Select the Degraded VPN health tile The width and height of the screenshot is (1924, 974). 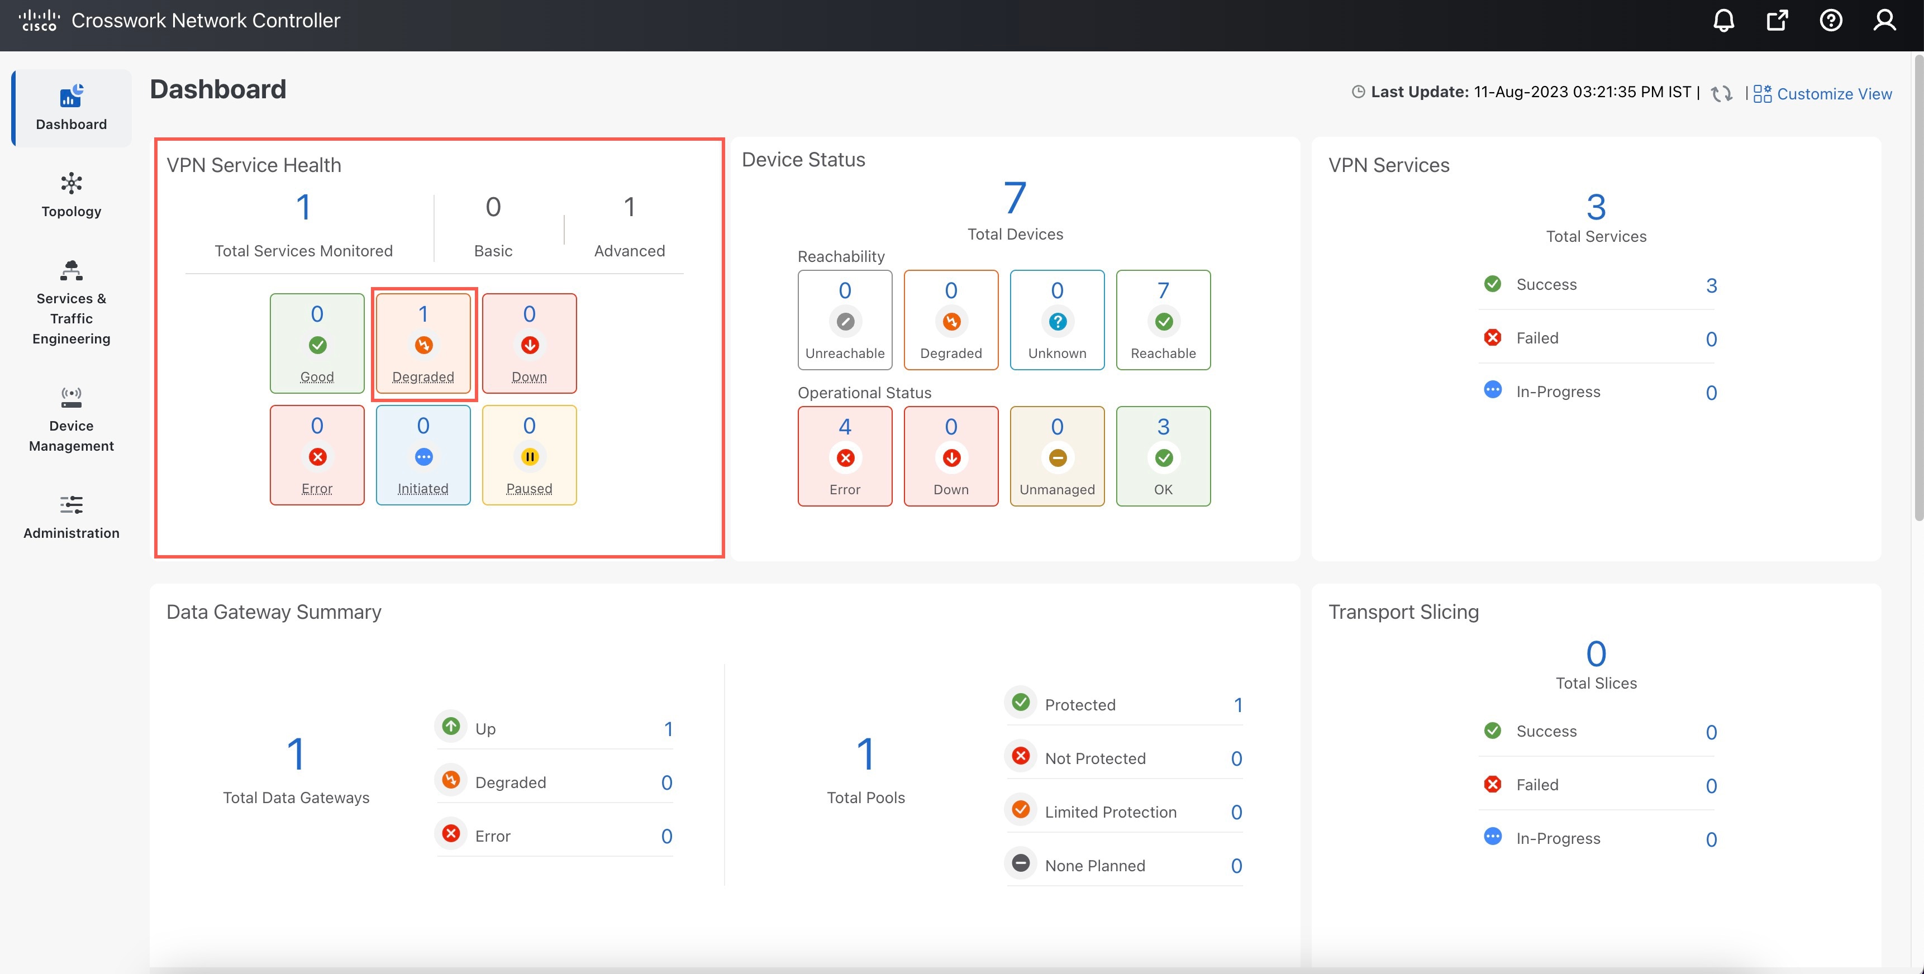click(423, 343)
